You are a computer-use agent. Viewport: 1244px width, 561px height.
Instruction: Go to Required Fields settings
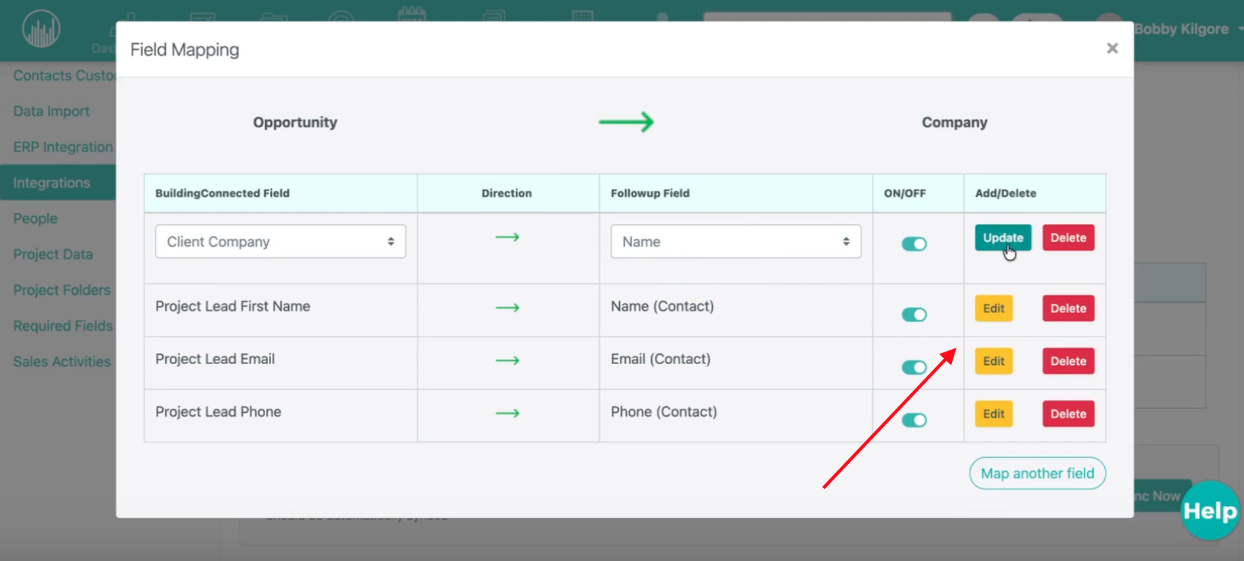(x=63, y=325)
